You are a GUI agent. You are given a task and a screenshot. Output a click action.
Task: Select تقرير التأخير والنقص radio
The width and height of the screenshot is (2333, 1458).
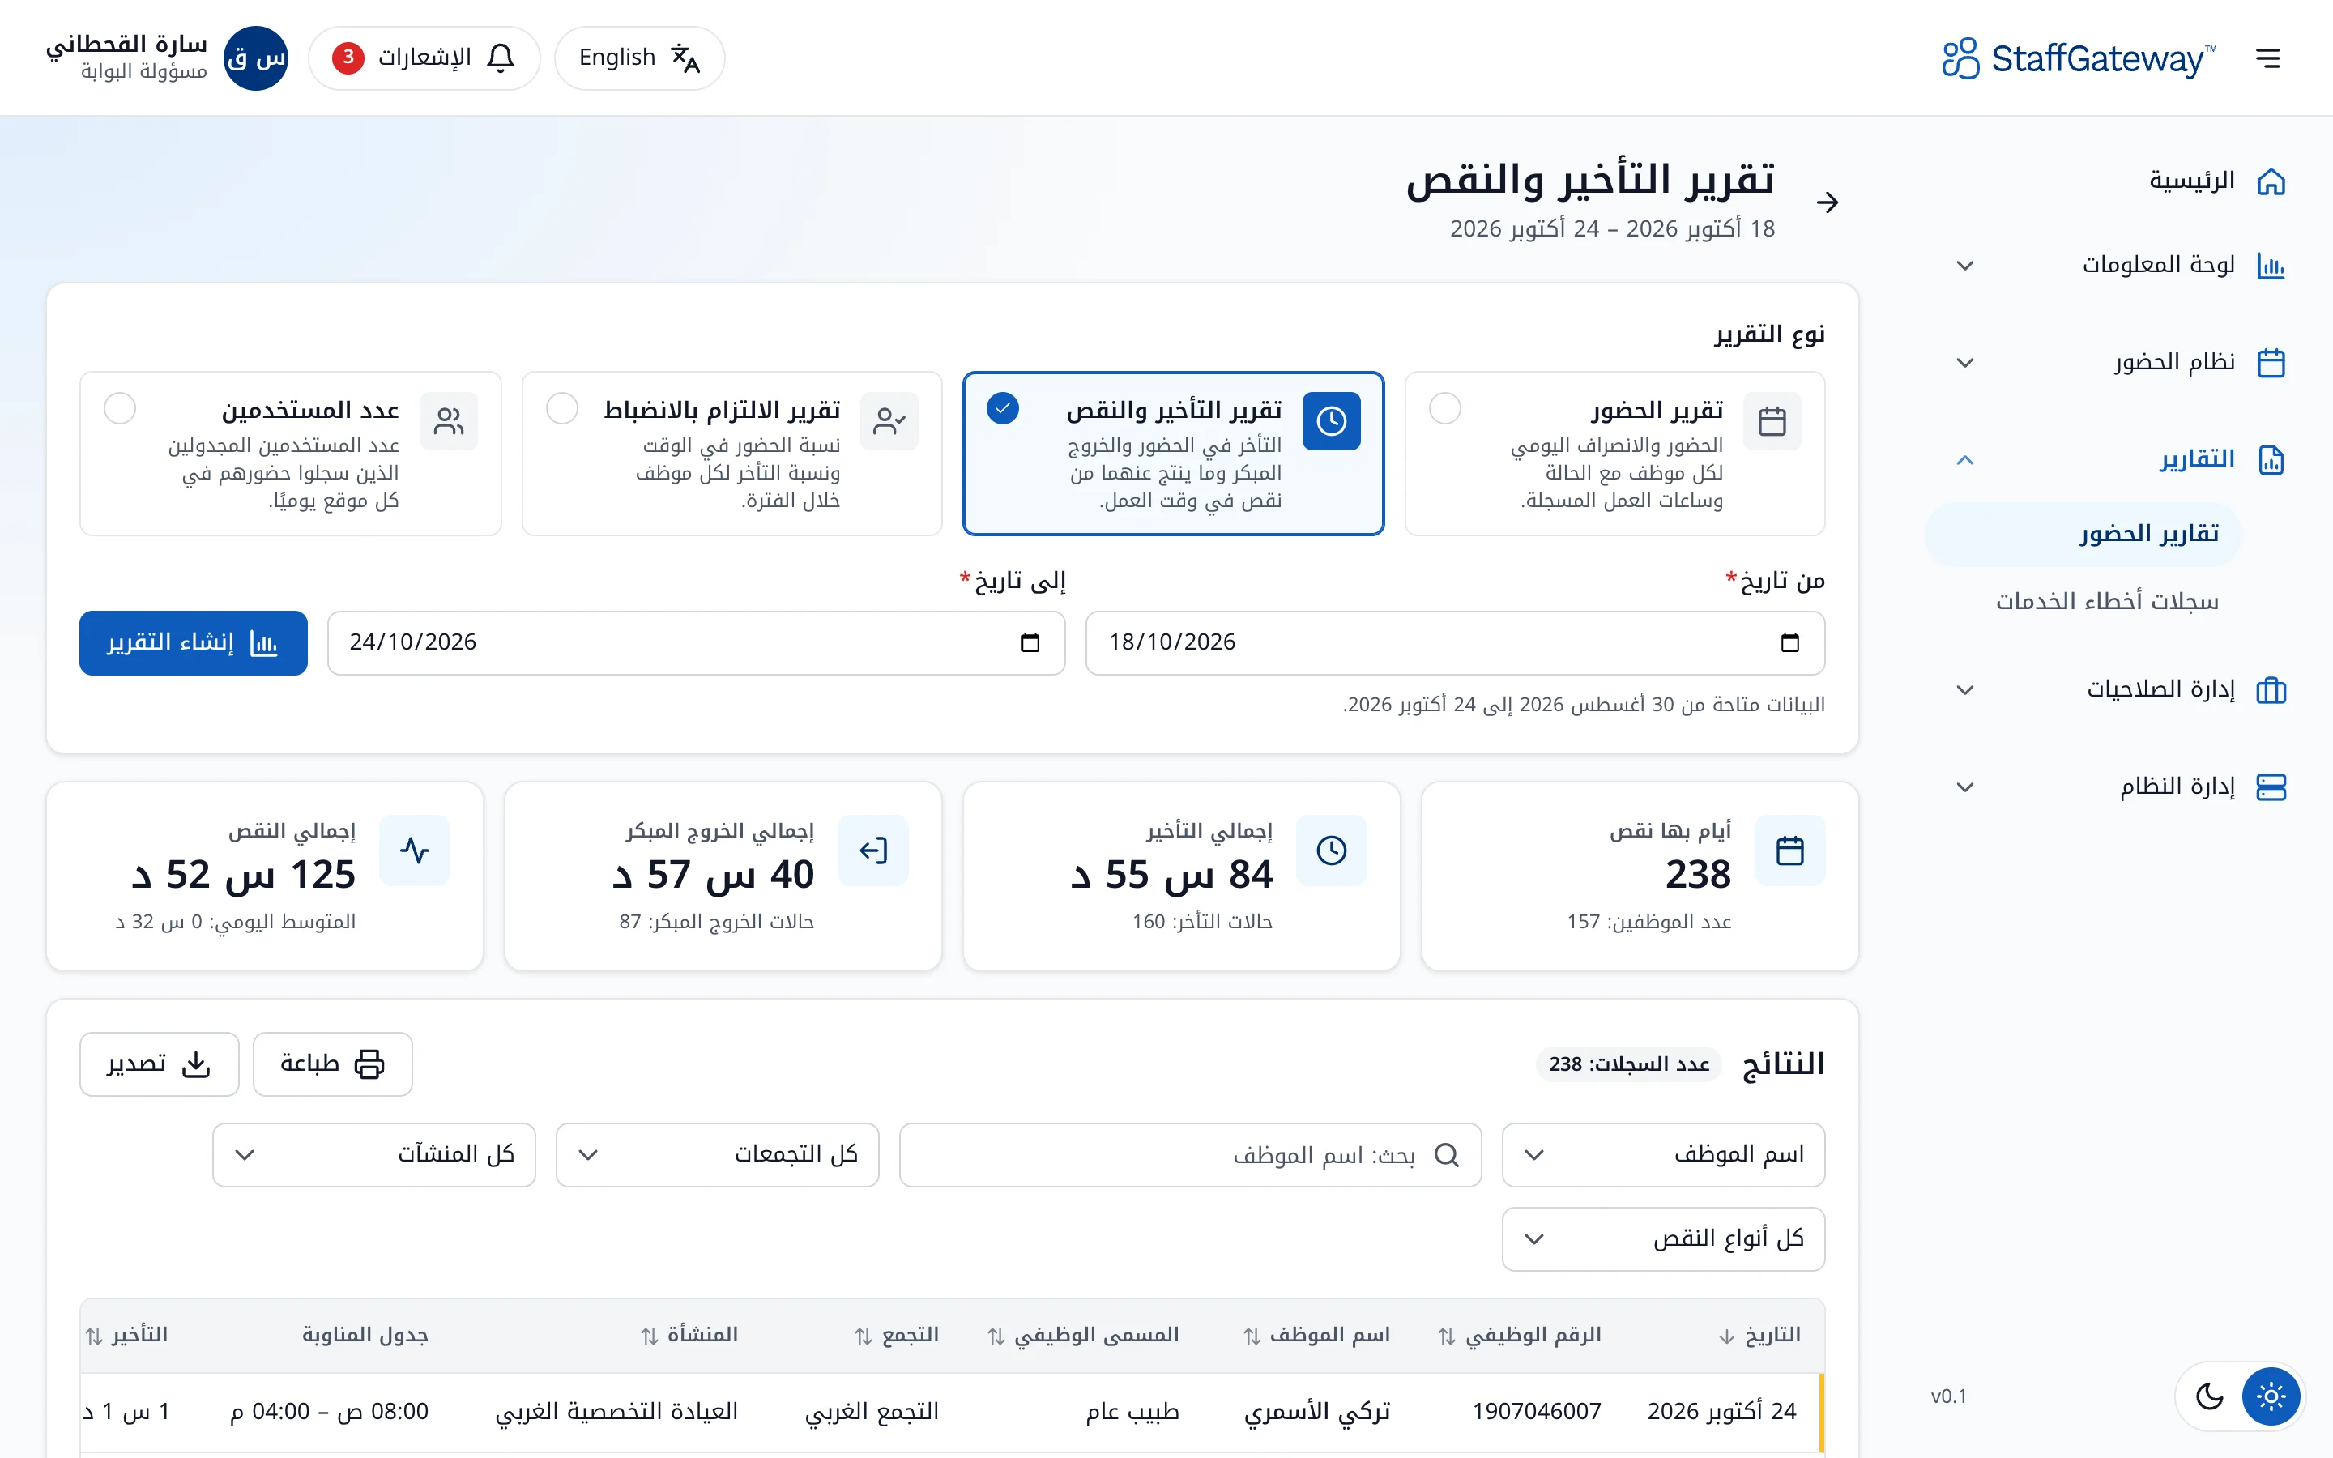point(1003,409)
